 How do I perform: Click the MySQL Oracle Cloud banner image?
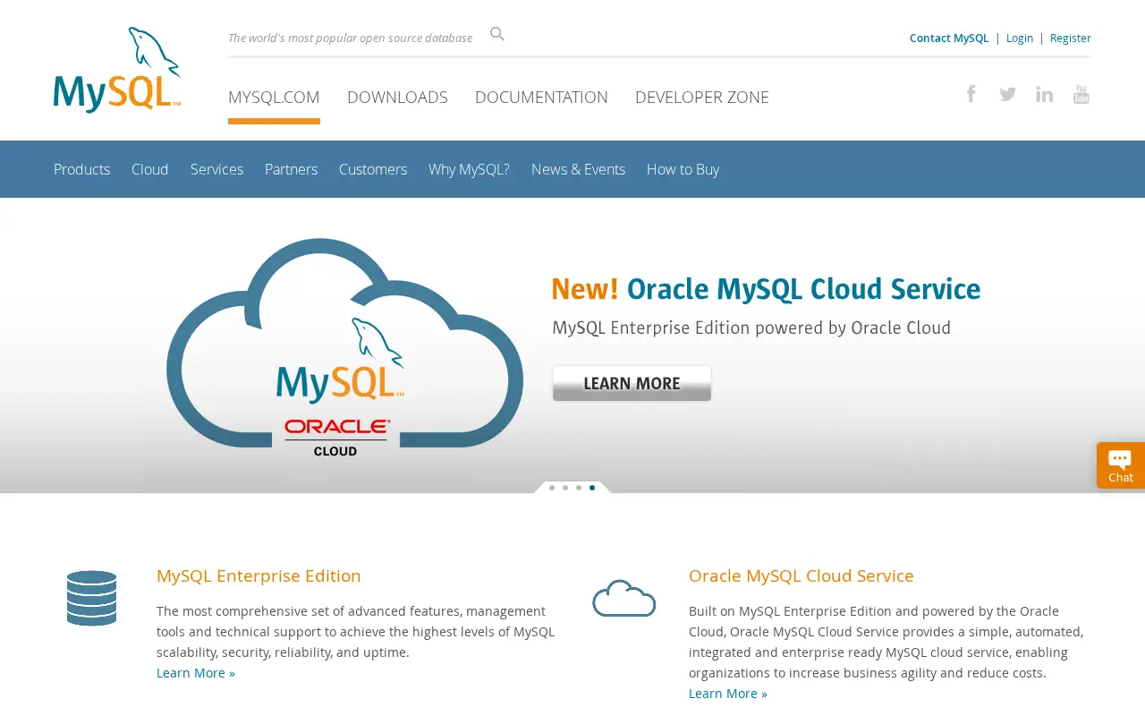point(344,347)
